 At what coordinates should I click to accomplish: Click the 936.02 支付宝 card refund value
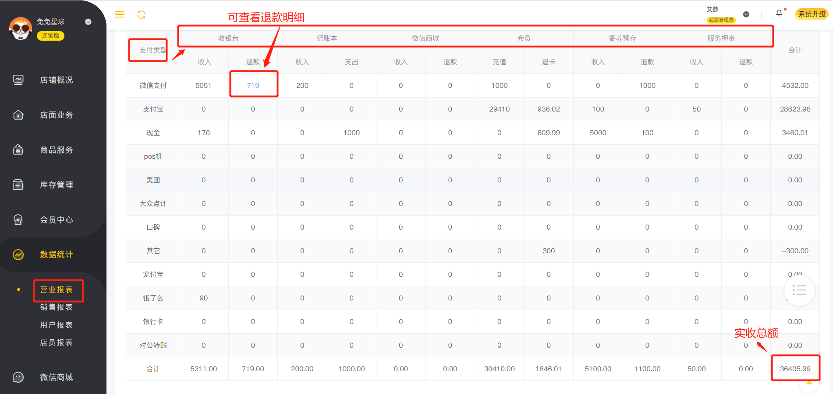point(549,109)
